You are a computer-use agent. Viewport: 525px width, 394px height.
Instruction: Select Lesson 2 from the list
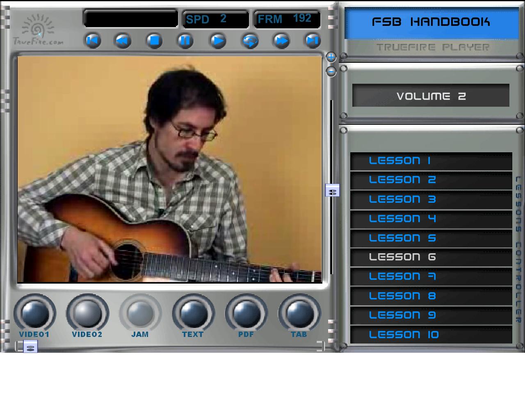pos(431,180)
